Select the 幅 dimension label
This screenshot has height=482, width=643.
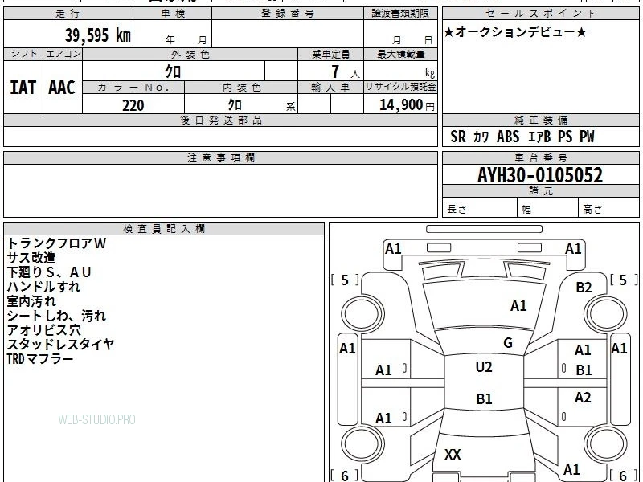click(526, 210)
